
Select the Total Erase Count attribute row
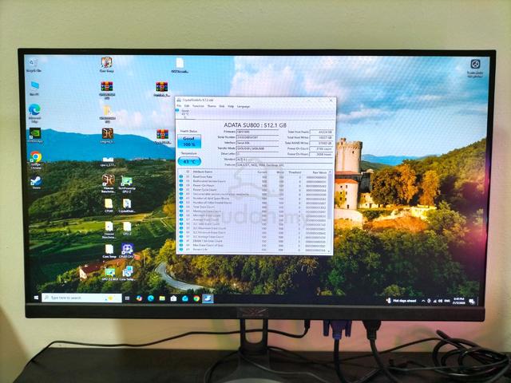(254, 207)
